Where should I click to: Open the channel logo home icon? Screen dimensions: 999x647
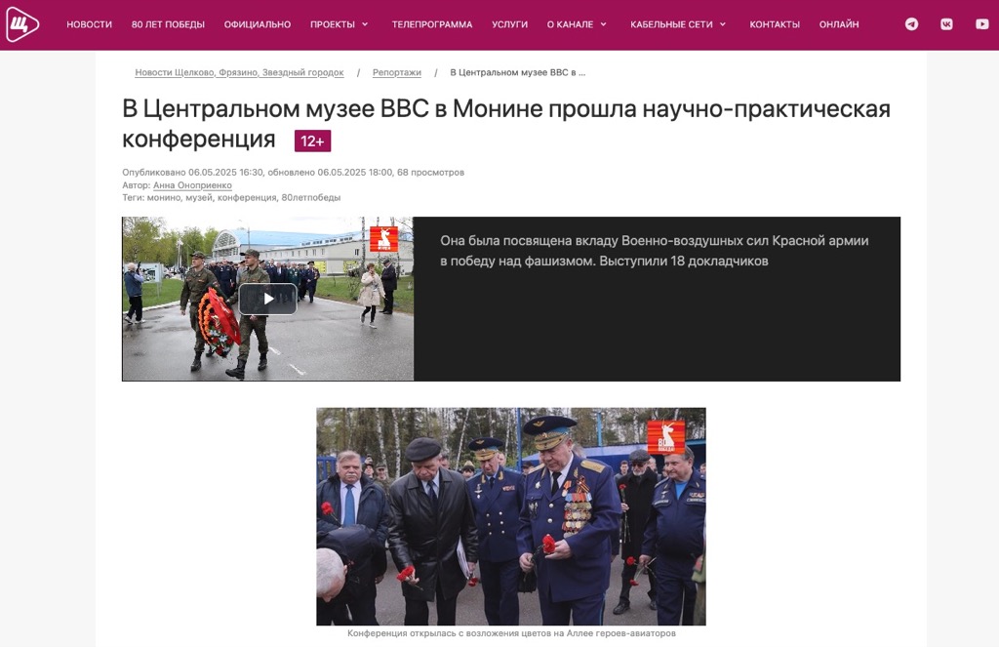(x=22, y=24)
